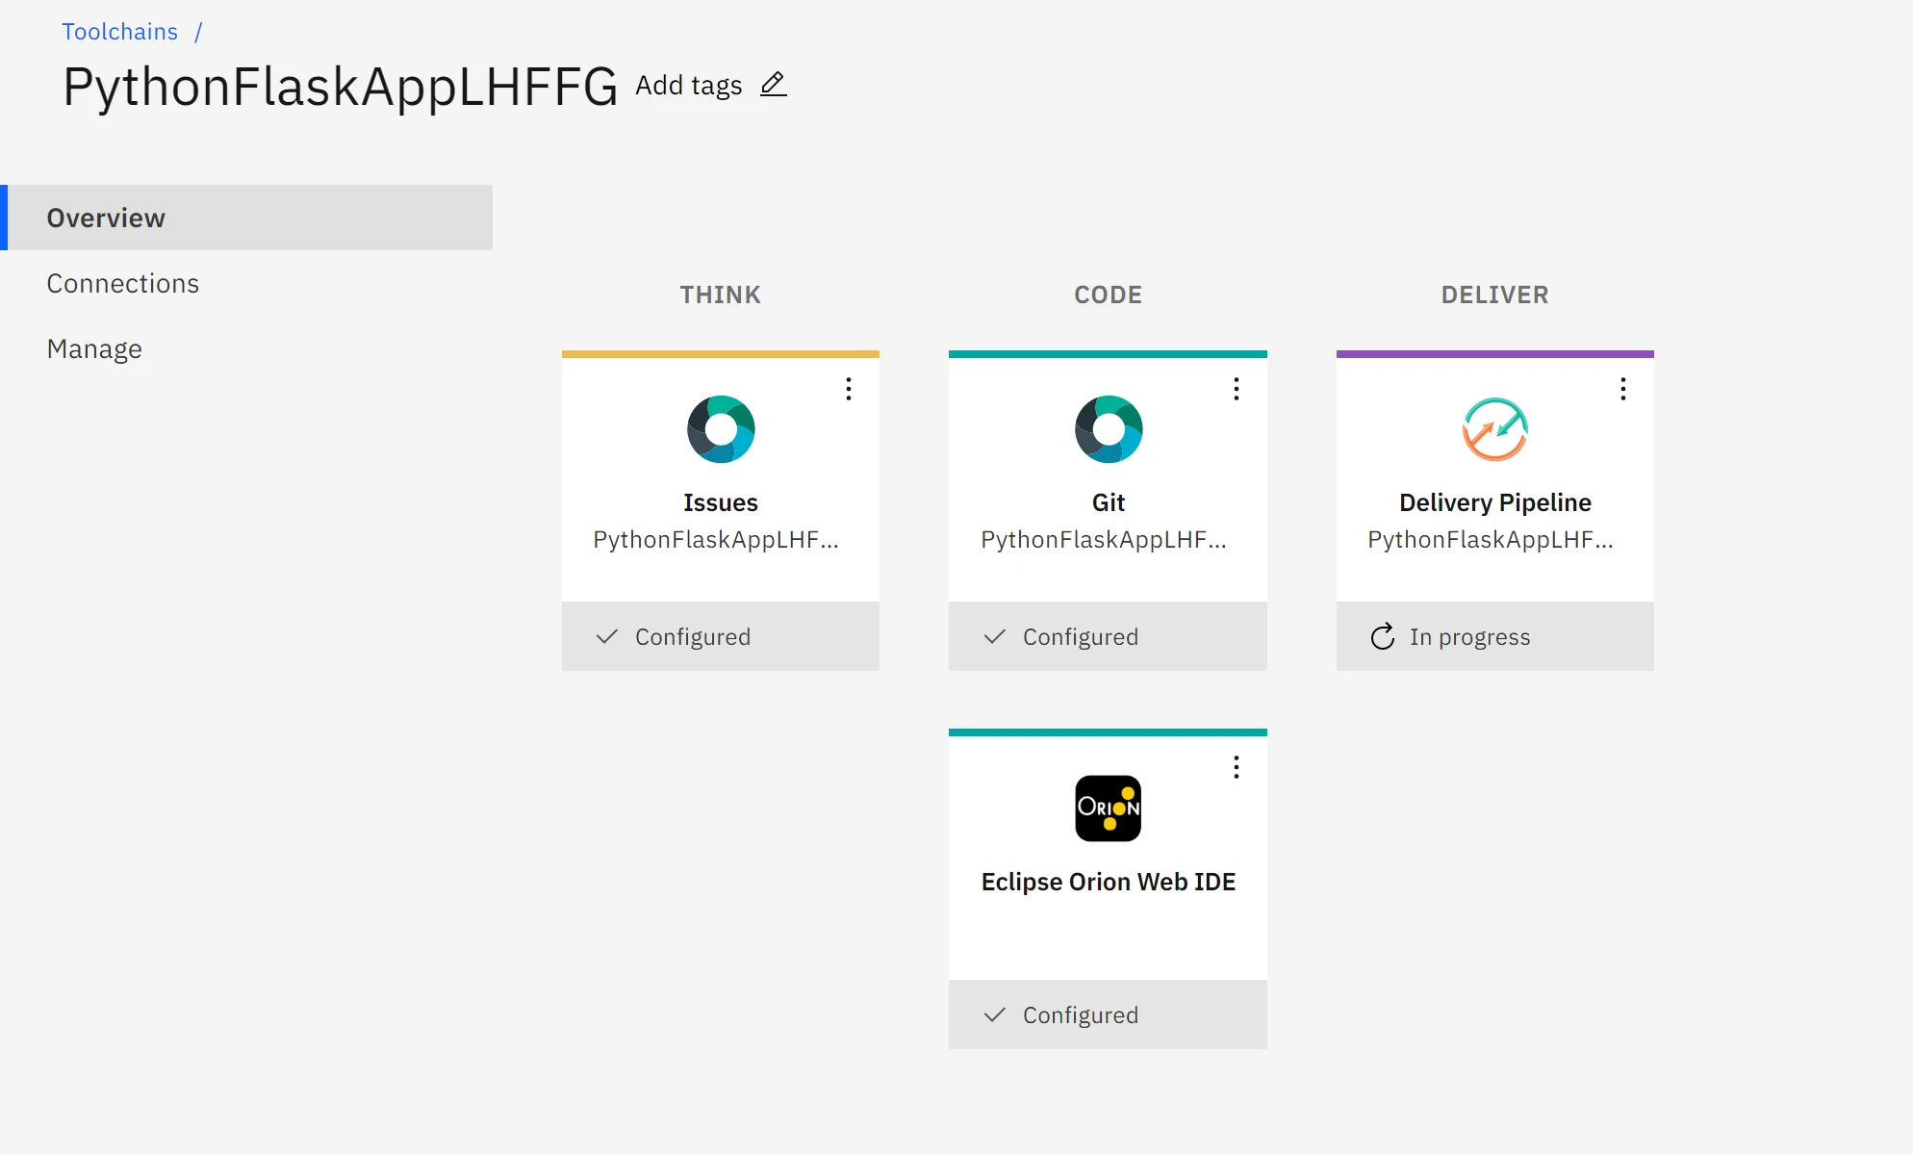Image resolution: width=1913 pixels, height=1155 pixels.
Task: Click the Git tool logo icon
Action: point(1109,429)
